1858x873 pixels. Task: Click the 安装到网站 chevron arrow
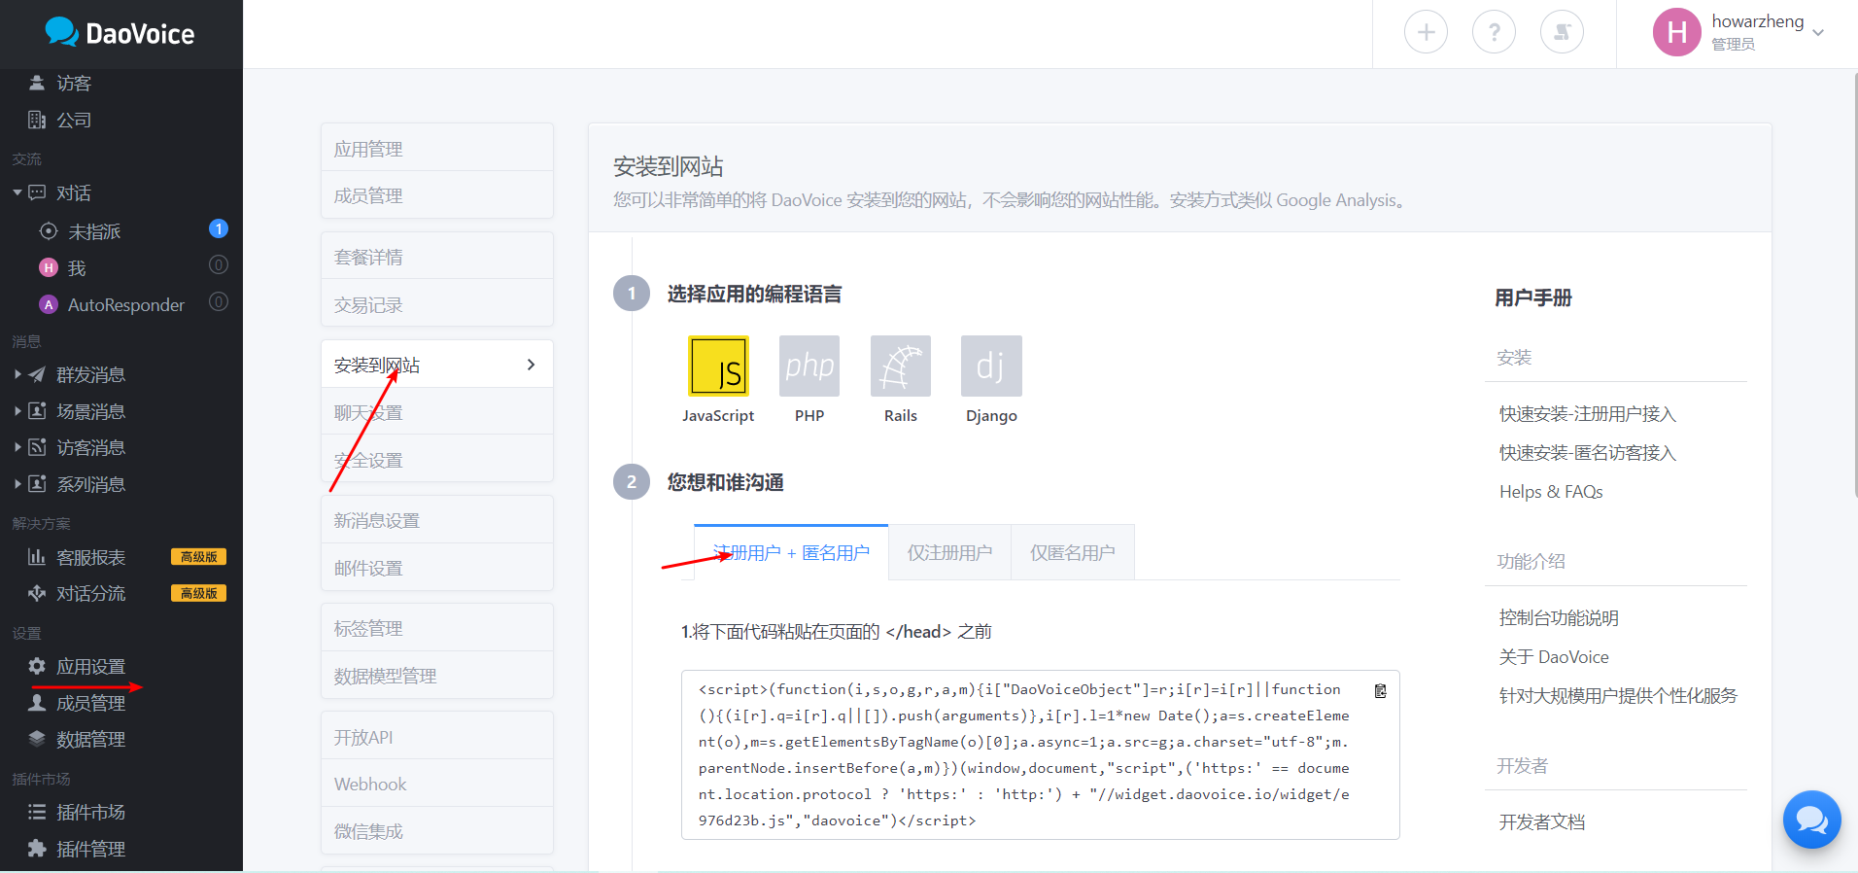(531, 365)
